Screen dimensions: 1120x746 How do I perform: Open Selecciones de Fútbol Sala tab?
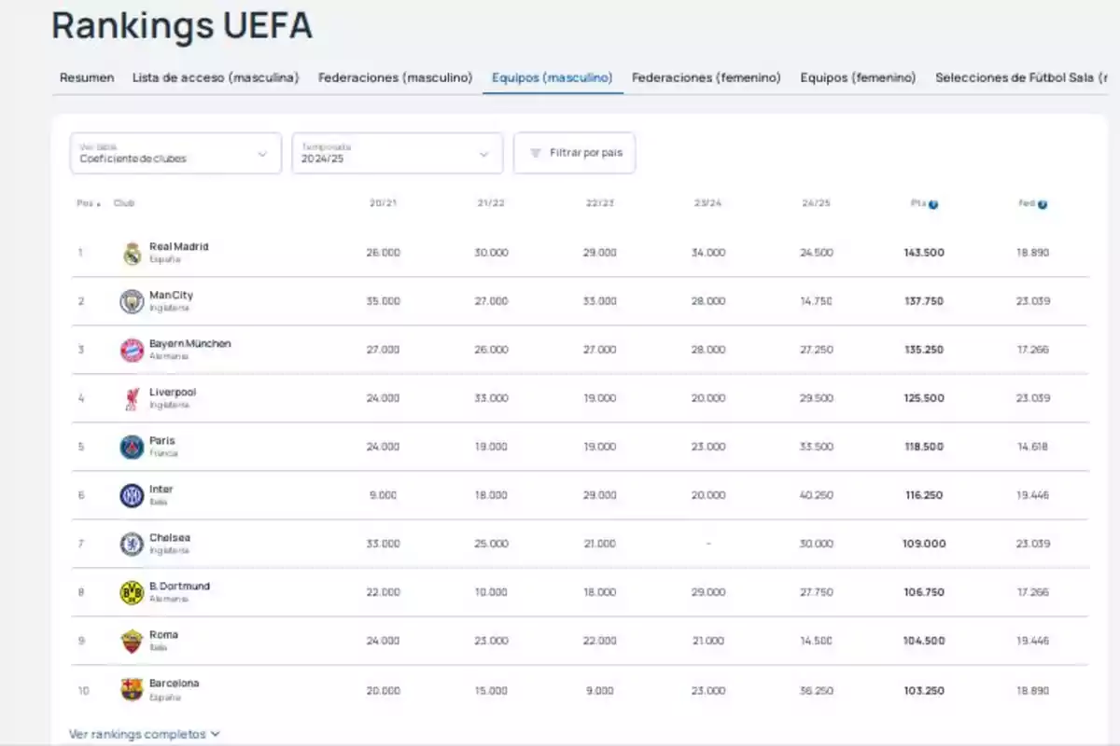click(x=1021, y=78)
